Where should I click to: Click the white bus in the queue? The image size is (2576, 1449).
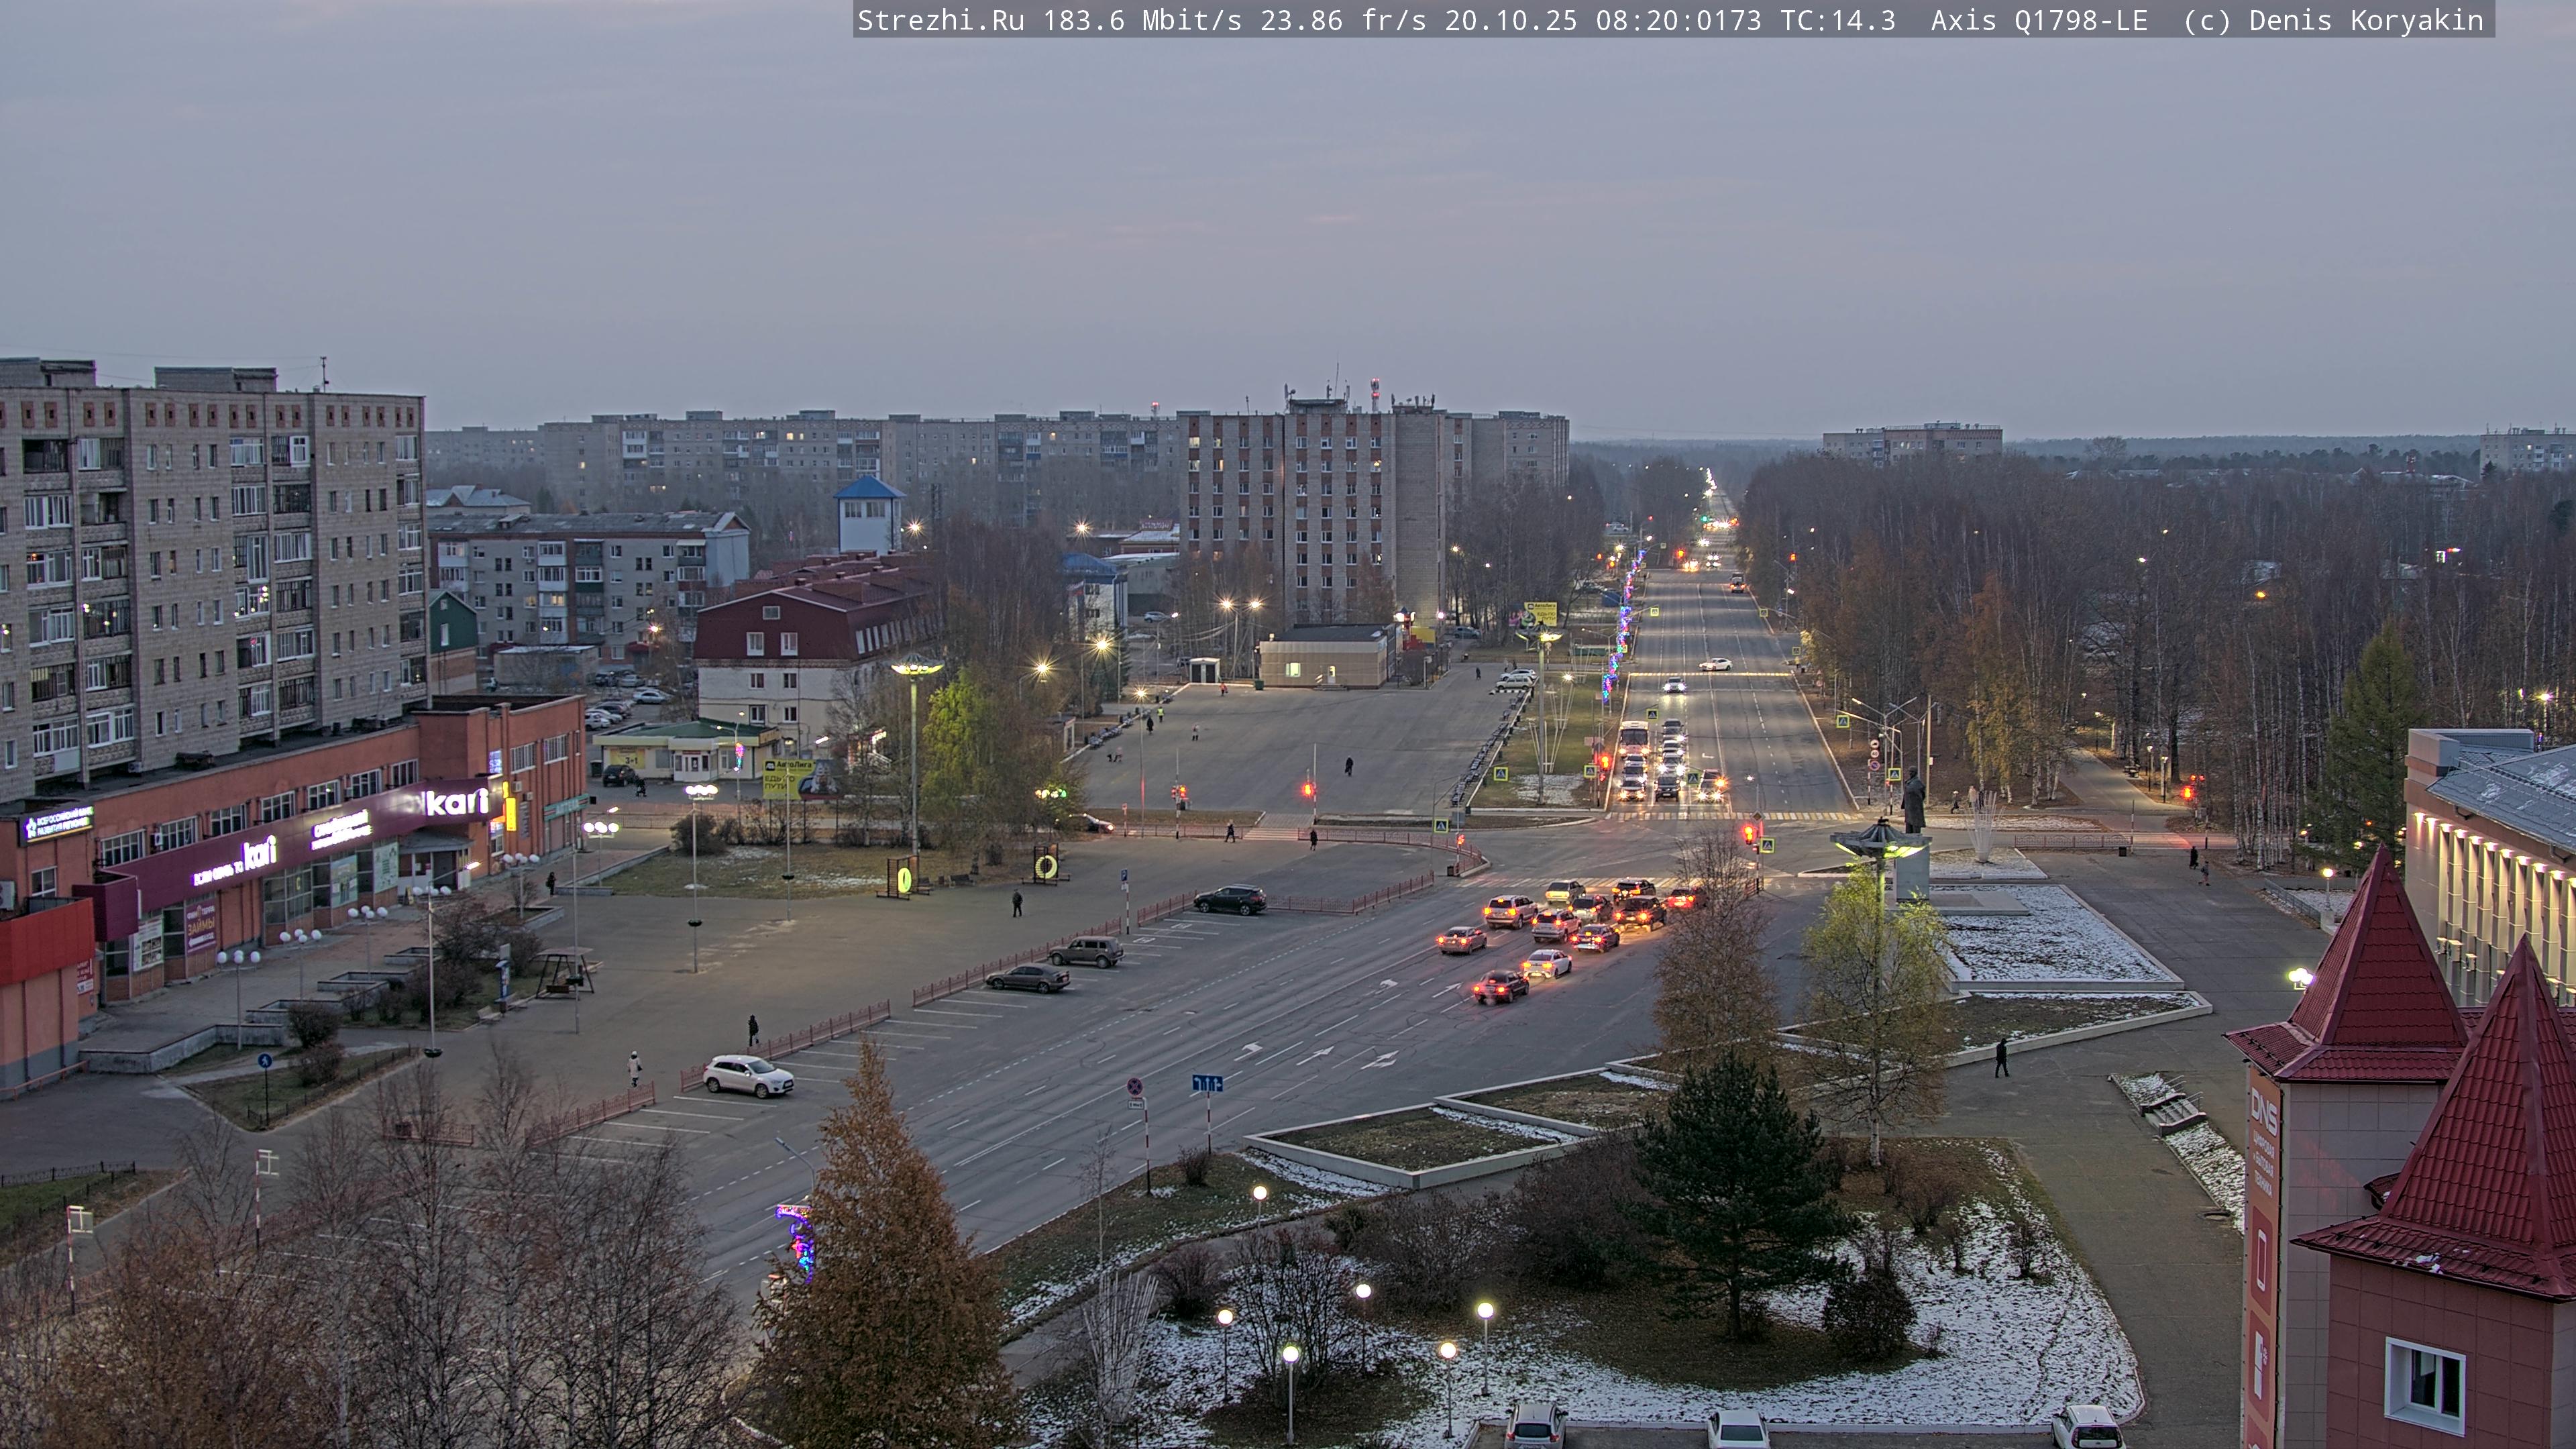1634,737
